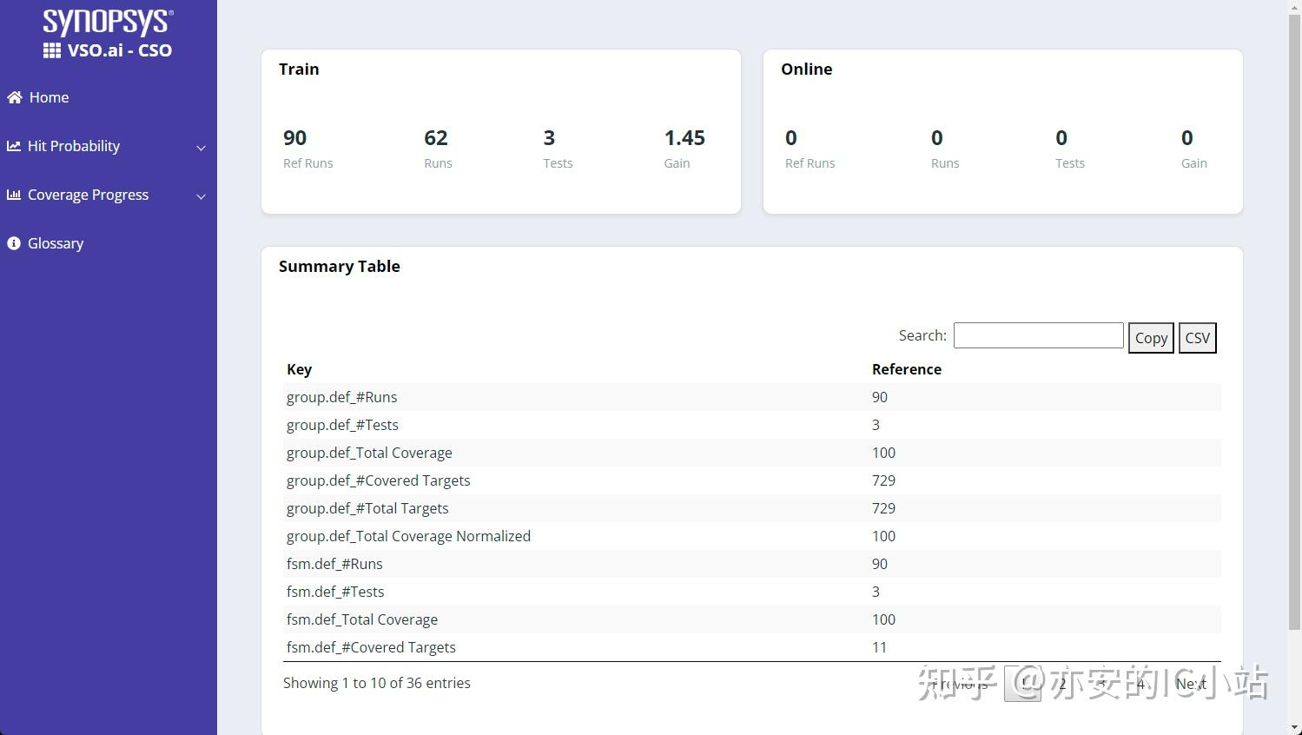Screen dimensions: 1302x735
Task: Open the Home menu item
Action: 49,97
